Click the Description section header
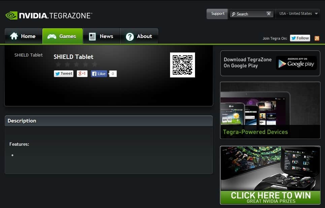325x208 pixels. pos(109,121)
